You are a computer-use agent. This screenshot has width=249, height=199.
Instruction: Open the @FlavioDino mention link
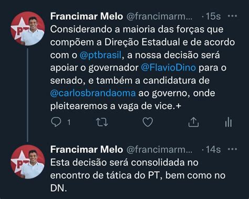point(168,68)
